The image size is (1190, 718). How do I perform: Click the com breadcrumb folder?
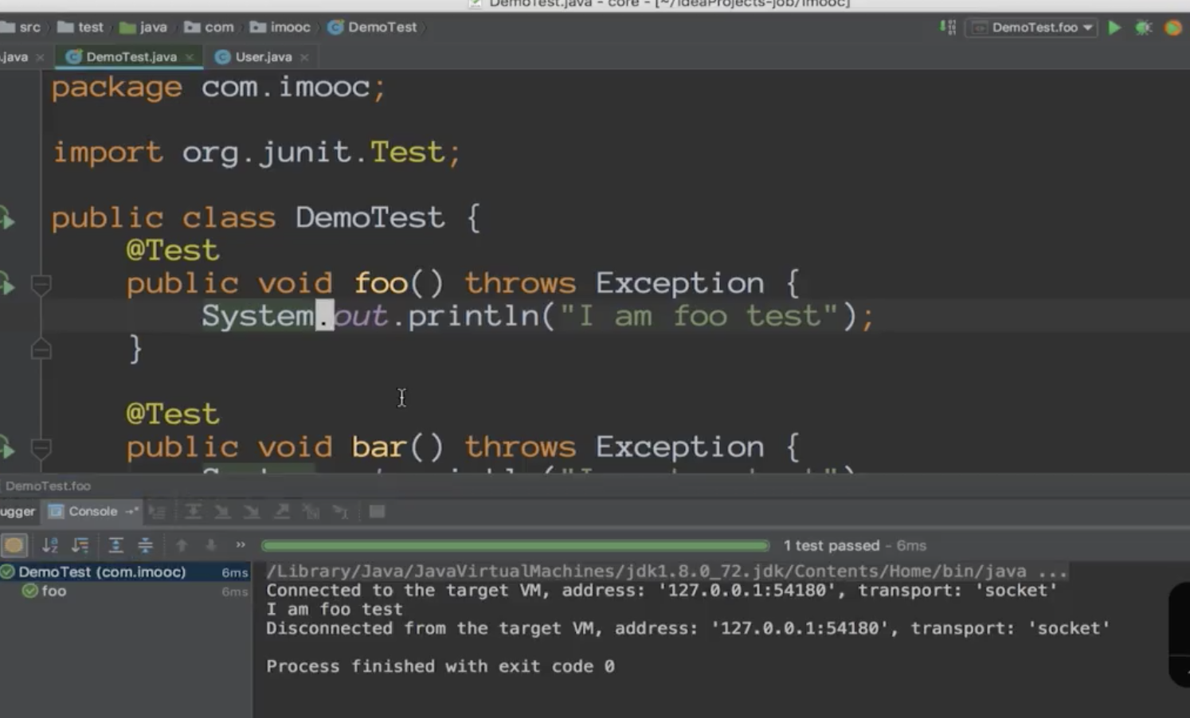tap(209, 27)
